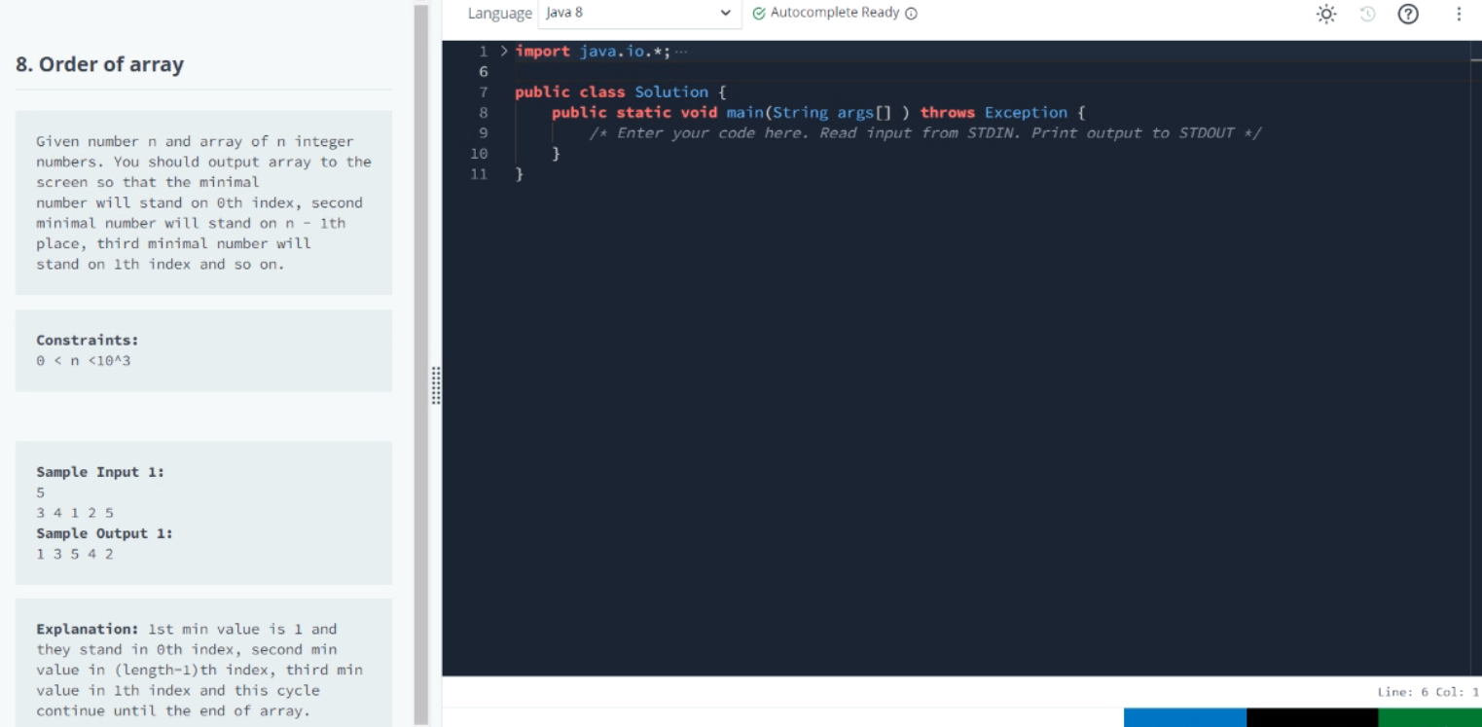The image size is (1482, 727).
Task: Click the 'Line: 6 Col: 1' status
Action: (x=1428, y=692)
